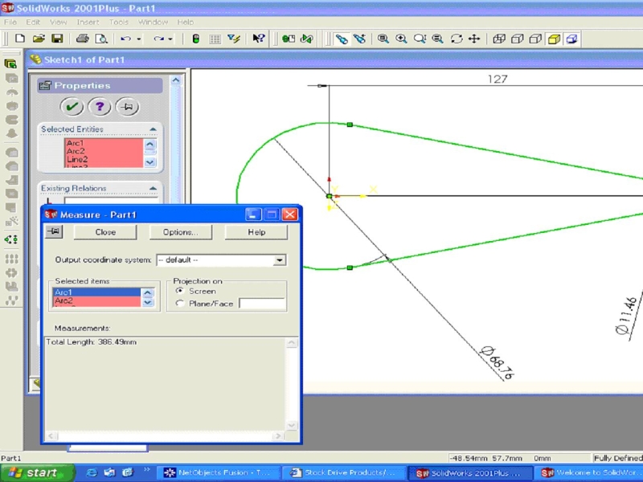Select the Rotate View tool

[457, 39]
